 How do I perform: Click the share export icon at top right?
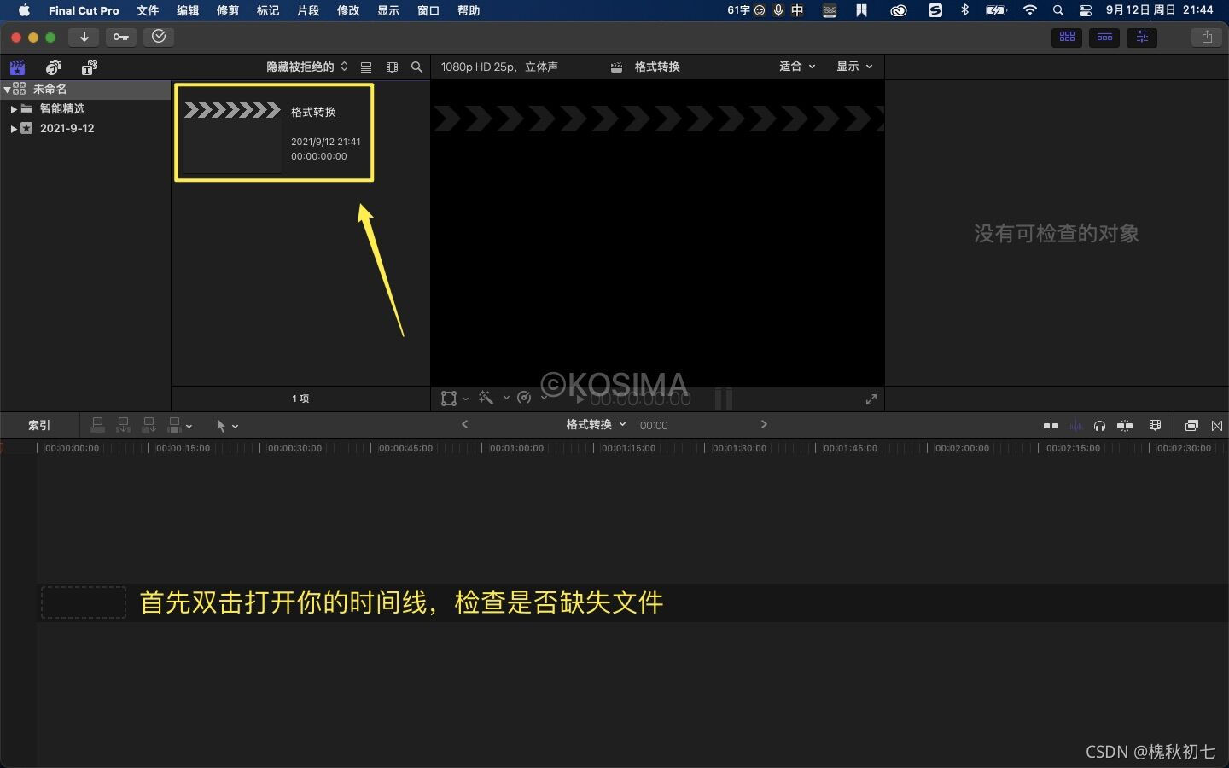(1206, 37)
